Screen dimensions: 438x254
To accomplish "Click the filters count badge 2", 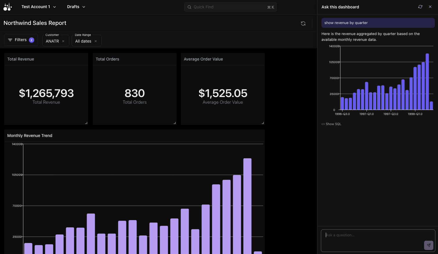I will pyautogui.click(x=32, y=40).
